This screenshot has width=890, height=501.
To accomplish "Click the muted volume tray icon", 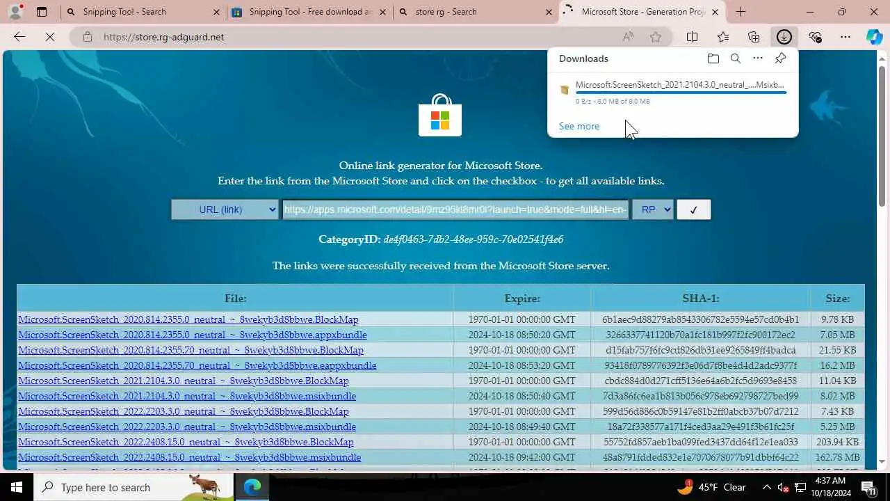I will [x=783, y=487].
